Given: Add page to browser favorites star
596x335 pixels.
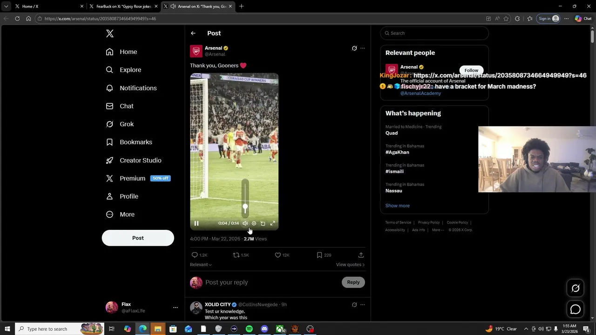Looking at the screenshot, I should 506,19.
